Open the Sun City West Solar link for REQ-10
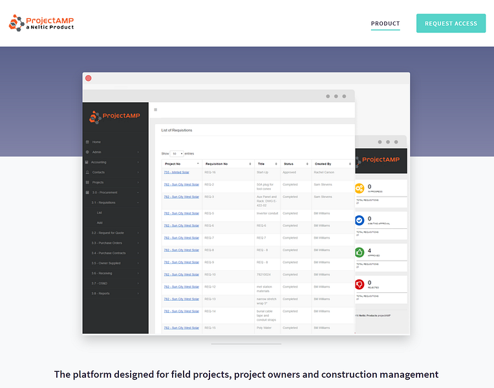 tap(182, 275)
